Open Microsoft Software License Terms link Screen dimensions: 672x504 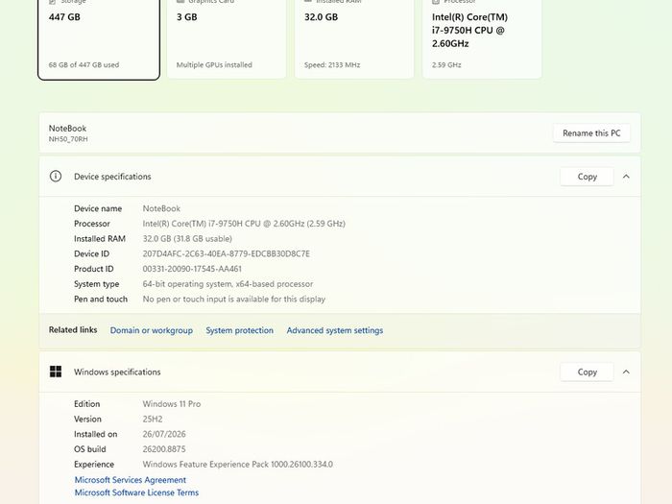[136, 492]
